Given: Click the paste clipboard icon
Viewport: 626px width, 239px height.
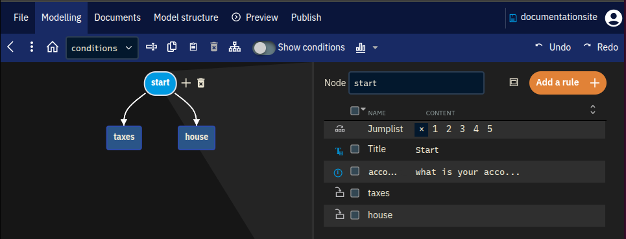Looking at the screenshot, I should click(193, 47).
